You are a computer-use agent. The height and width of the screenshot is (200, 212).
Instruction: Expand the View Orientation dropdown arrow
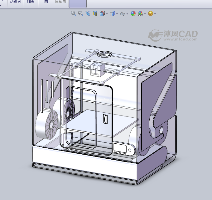[x=107, y=14]
